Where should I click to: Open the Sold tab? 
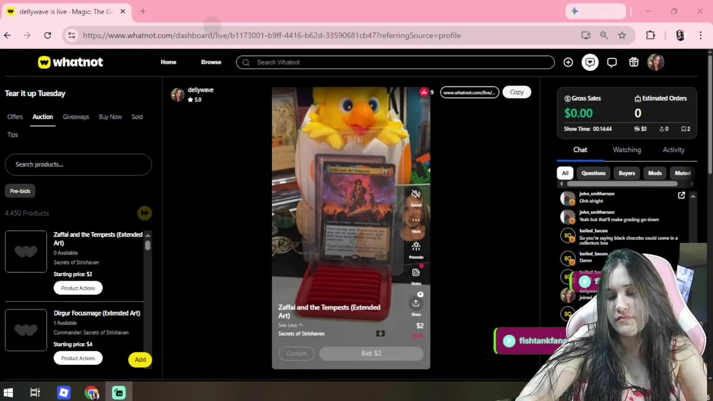(x=137, y=117)
